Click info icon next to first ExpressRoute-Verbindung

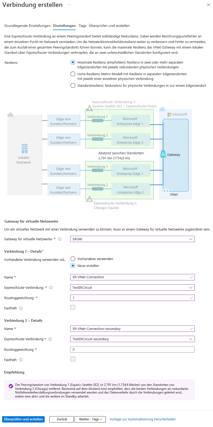pyautogui.click(x=51, y=288)
